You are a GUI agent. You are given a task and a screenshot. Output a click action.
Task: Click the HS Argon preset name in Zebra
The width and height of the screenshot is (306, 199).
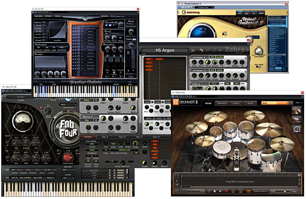click(165, 50)
